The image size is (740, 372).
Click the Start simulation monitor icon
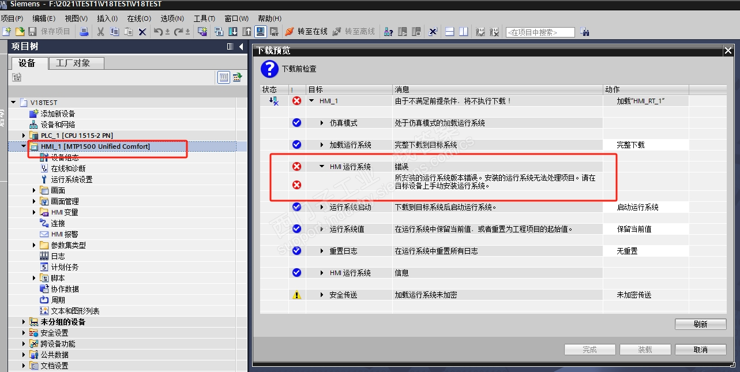[260, 32]
